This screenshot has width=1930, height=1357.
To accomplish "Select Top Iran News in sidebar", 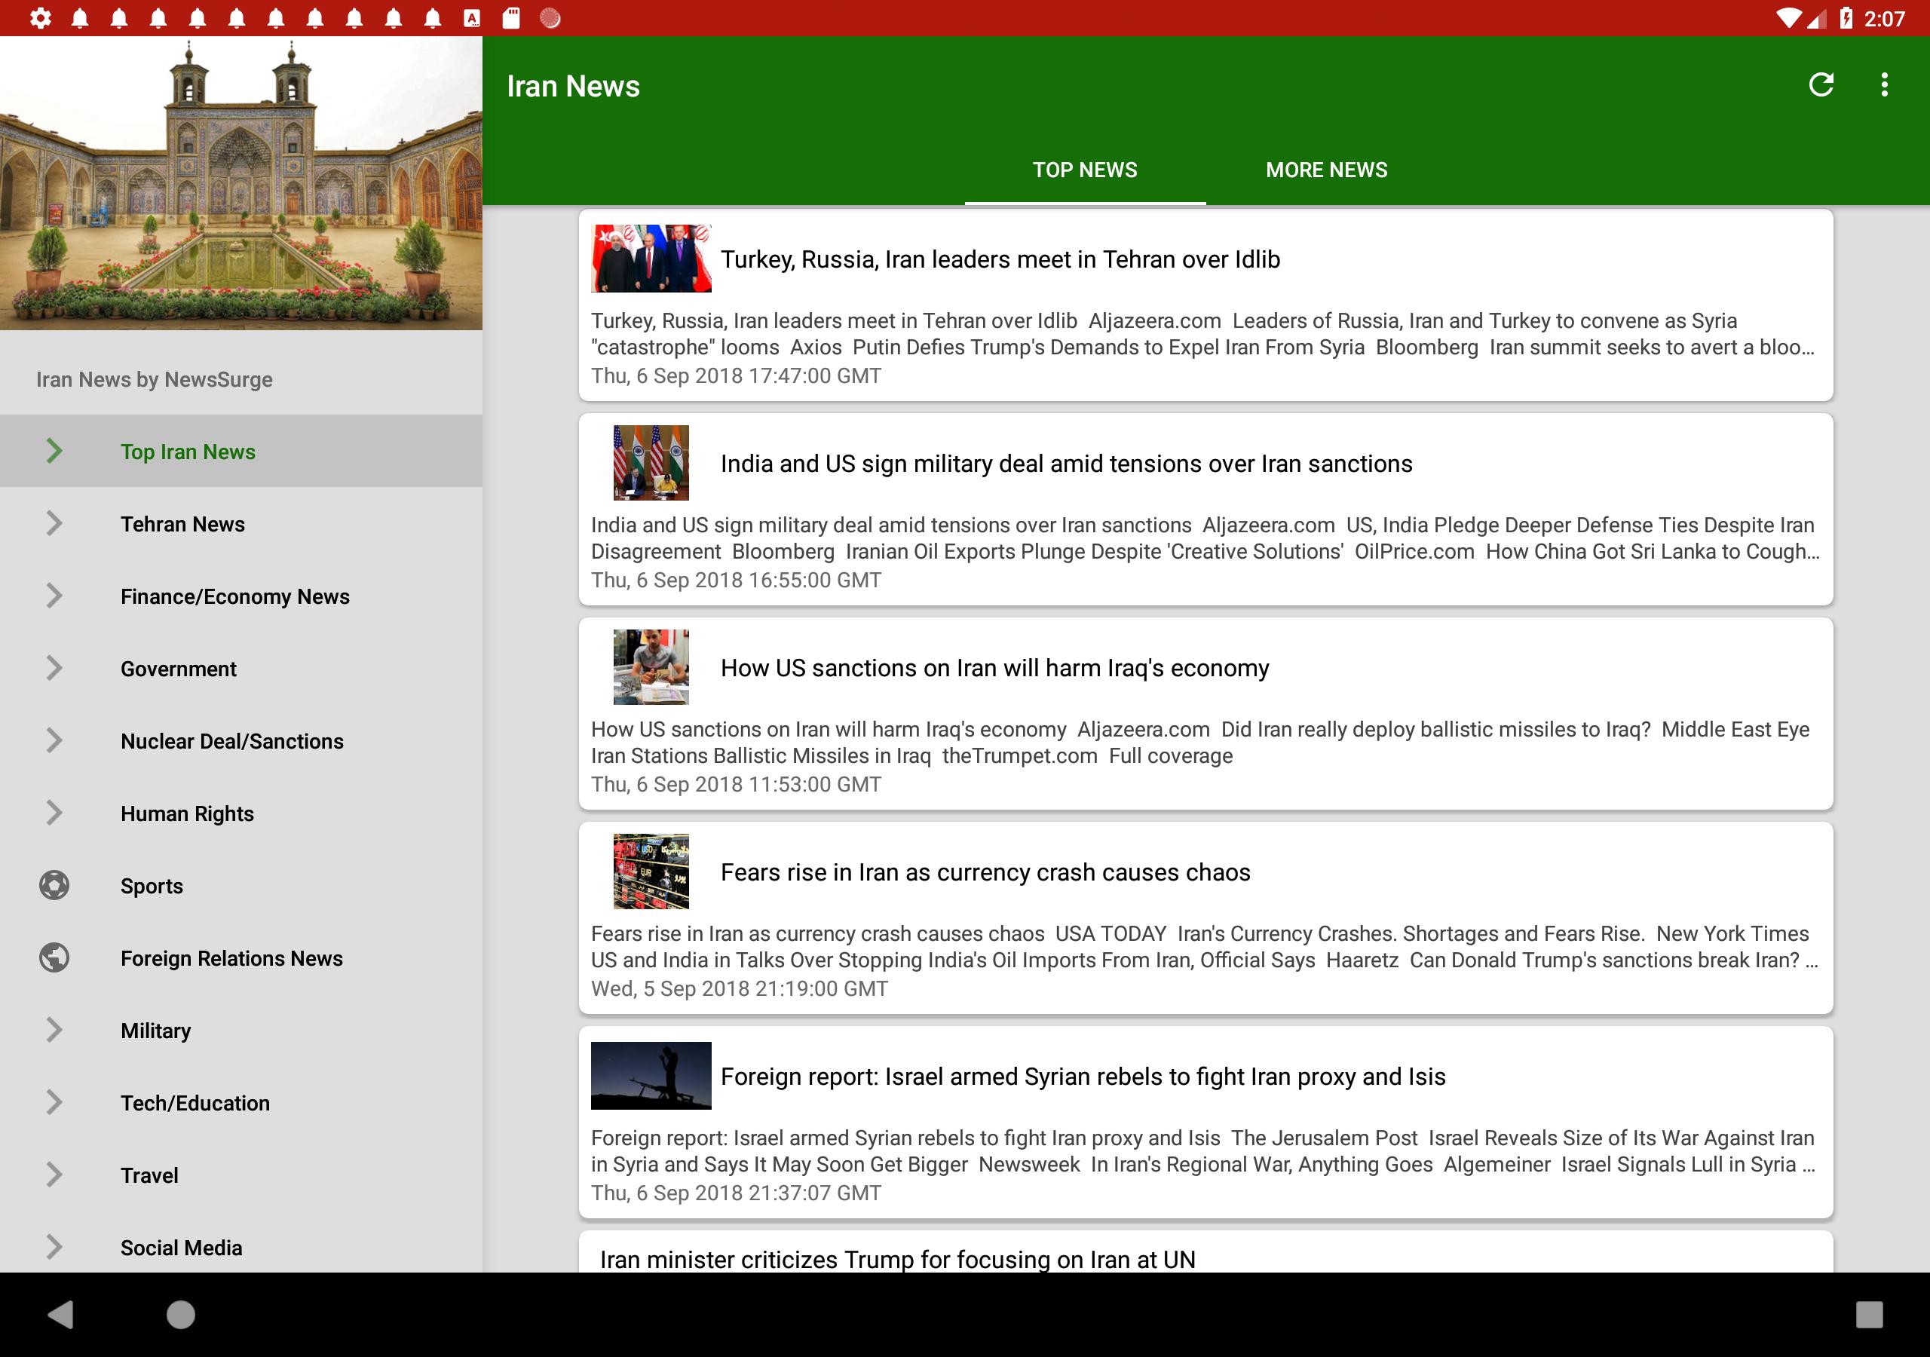I will pos(241,451).
